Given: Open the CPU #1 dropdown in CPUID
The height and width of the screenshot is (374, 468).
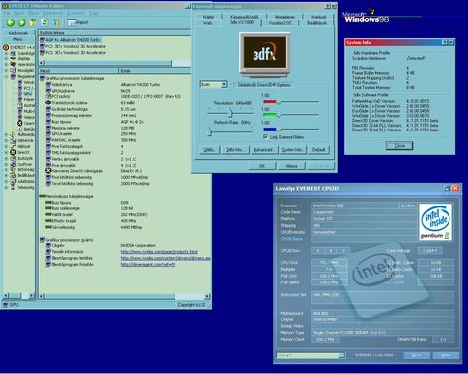Looking at the screenshot, I should click(x=341, y=355).
